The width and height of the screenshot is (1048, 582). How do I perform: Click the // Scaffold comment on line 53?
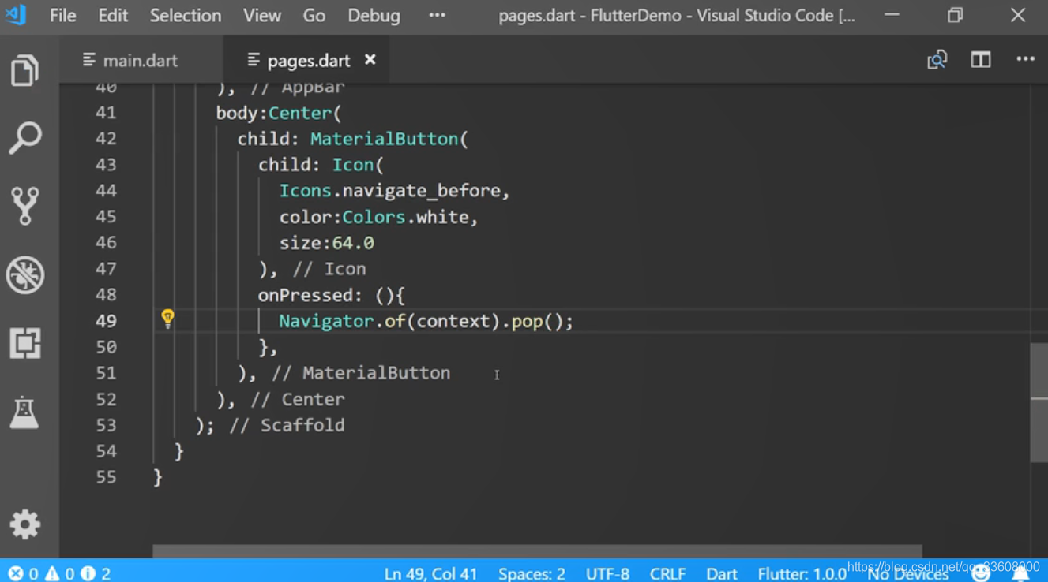287,425
